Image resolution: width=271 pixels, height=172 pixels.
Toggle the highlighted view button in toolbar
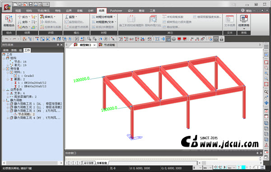click(x=168, y=39)
